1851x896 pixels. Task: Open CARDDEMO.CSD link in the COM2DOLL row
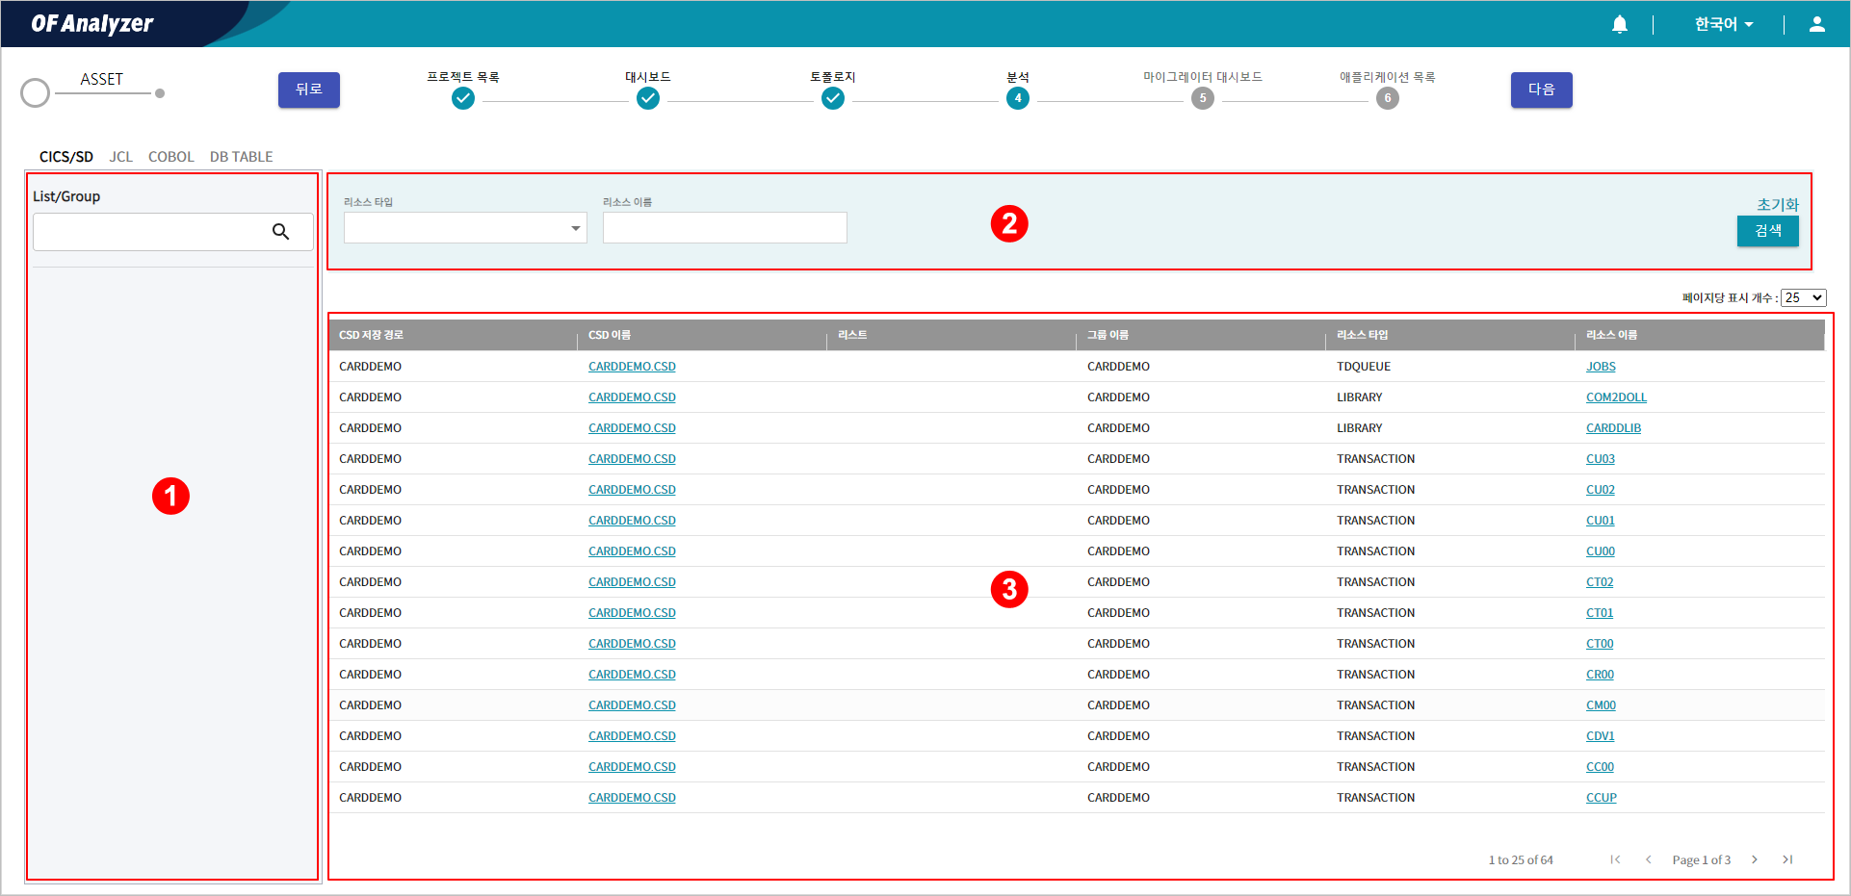tap(632, 397)
